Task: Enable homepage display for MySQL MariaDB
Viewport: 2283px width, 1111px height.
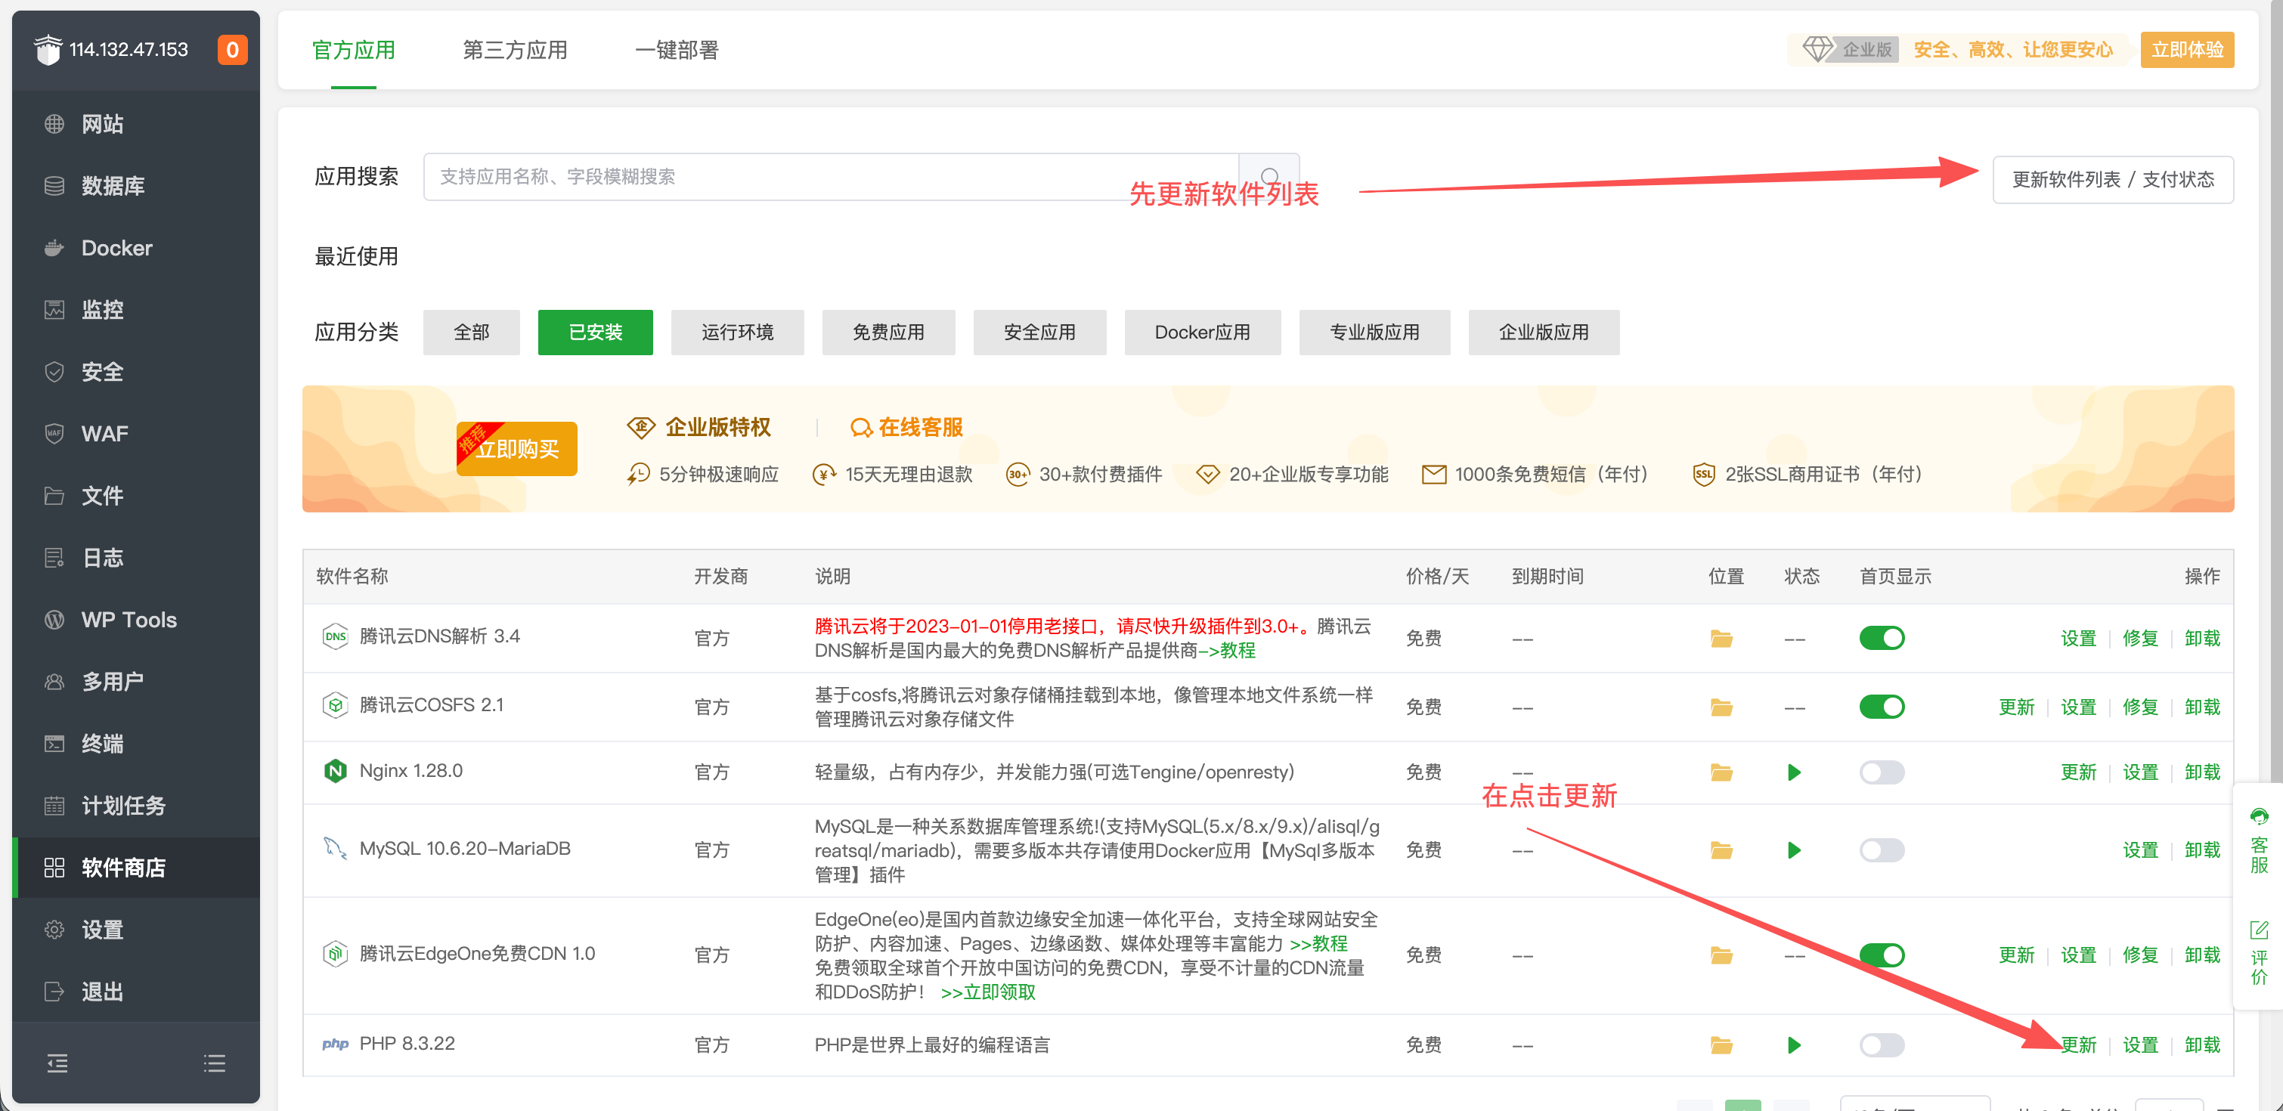Action: click(1882, 850)
